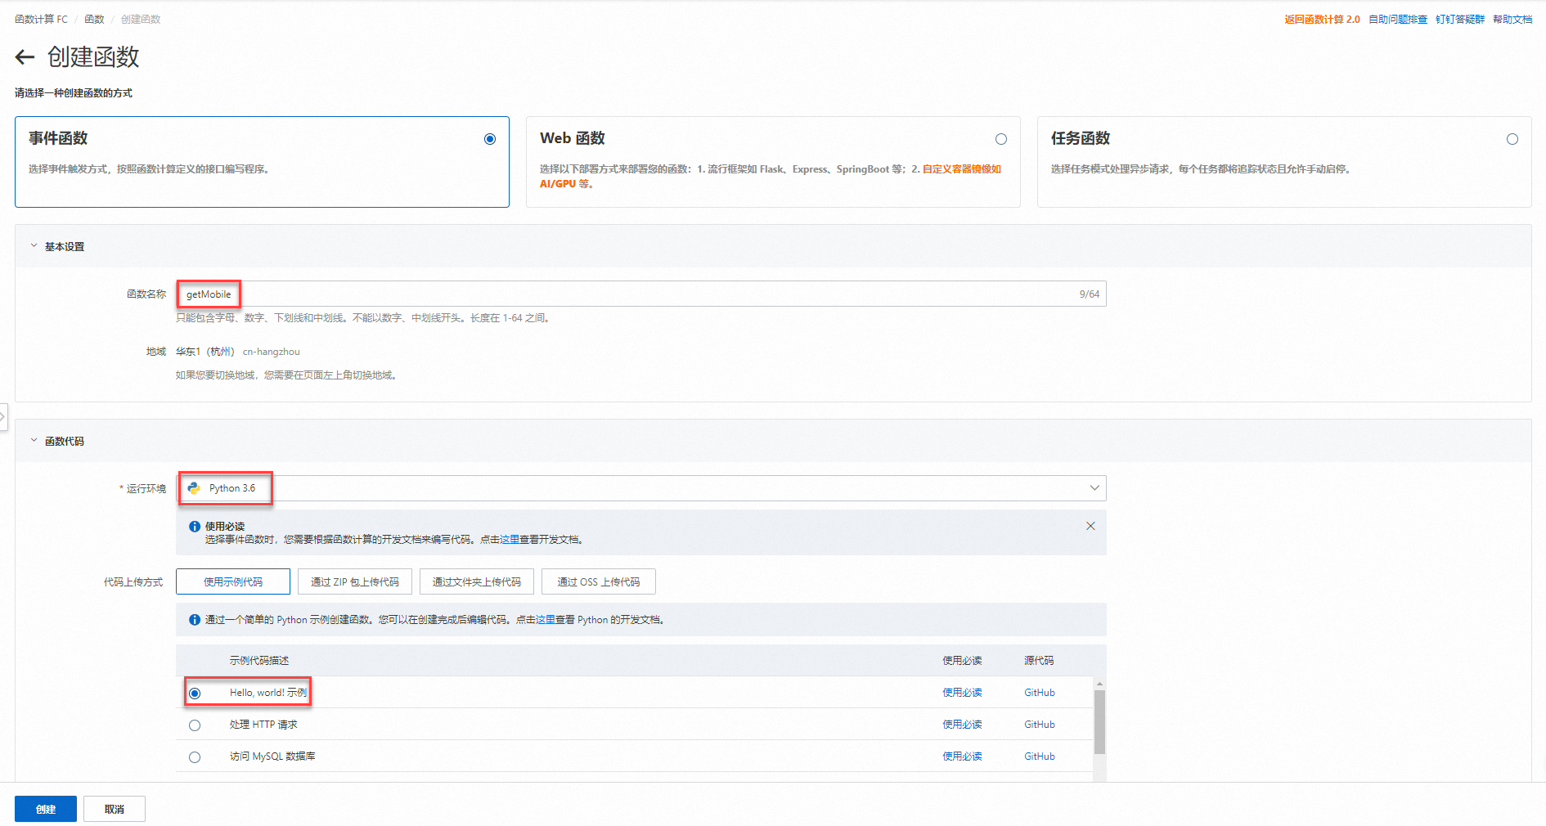Image resolution: width=1546 pixels, height=826 pixels.
Task: Select the 事件函数 radio option
Action: coord(490,139)
